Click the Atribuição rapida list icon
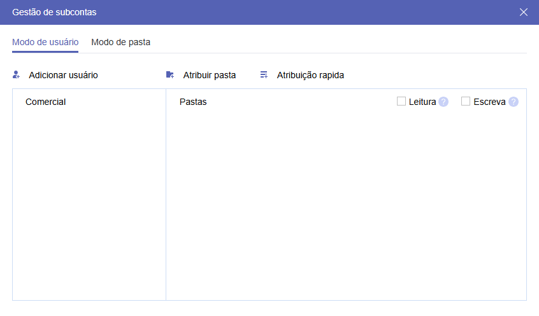 (264, 75)
